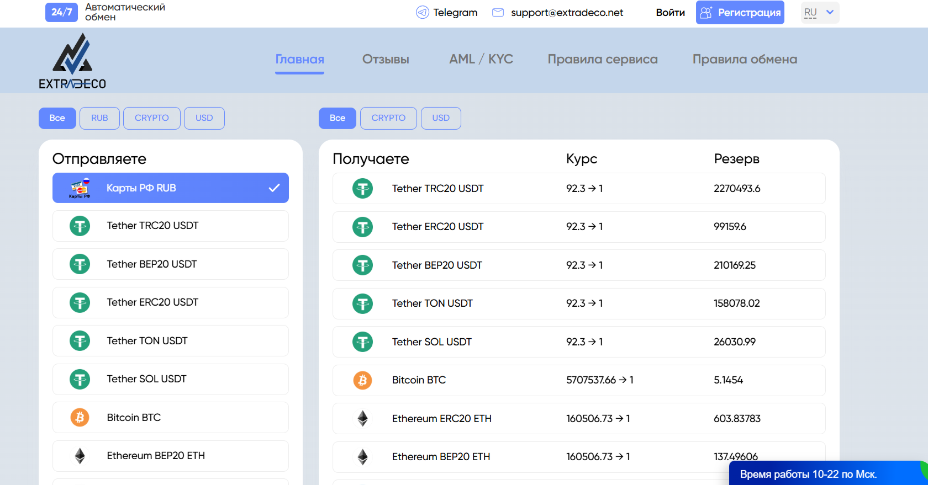Choose Bitcoin BTC to receive
The height and width of the screenshot is (485, 928).
coord(579,380)
